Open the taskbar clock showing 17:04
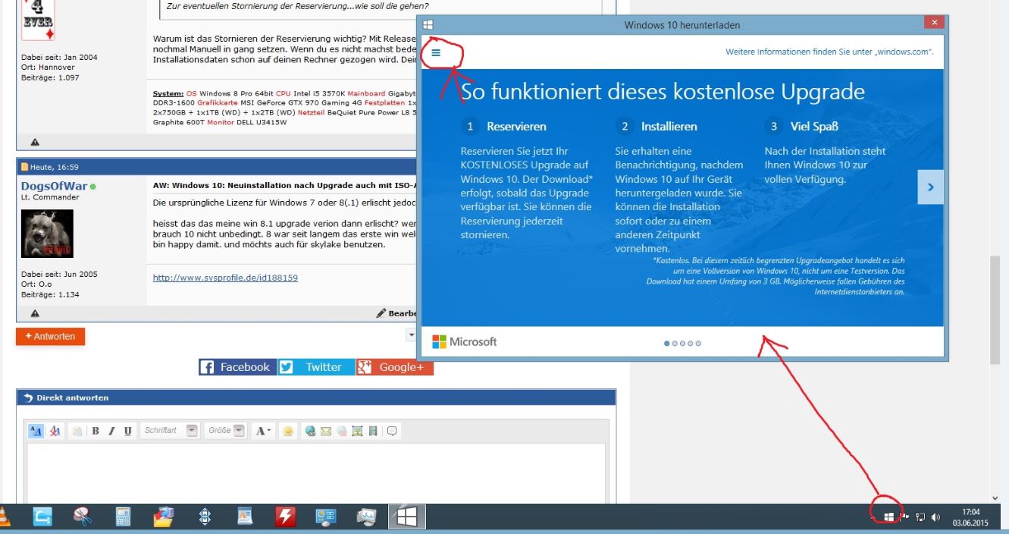Screen dimensions: 1009x534 click(970, 517)
